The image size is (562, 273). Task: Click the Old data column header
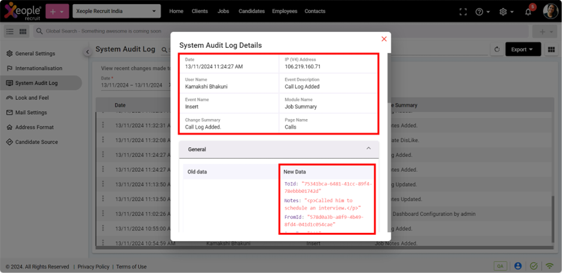click(197, 172)
